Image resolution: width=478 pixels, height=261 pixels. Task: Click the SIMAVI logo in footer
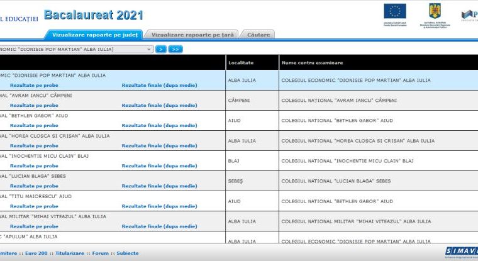[x=462, y=253]
